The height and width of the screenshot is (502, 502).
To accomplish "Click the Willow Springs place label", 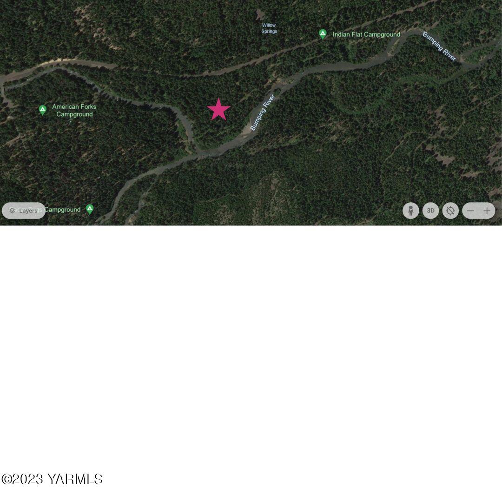I will point(269,28).
